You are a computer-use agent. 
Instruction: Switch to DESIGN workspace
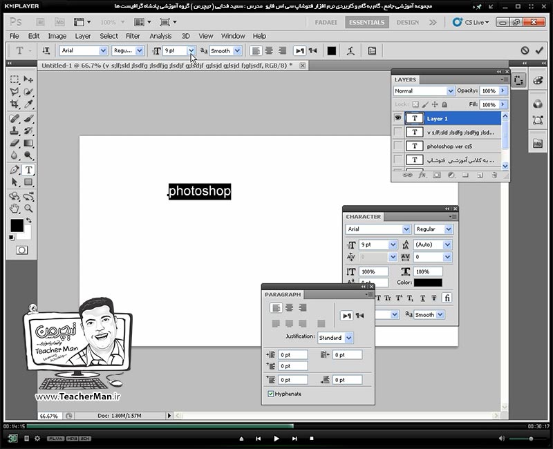coord(408,22)
